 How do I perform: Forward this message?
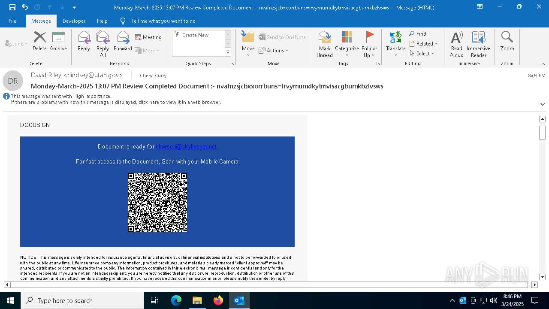coord(123,41)
